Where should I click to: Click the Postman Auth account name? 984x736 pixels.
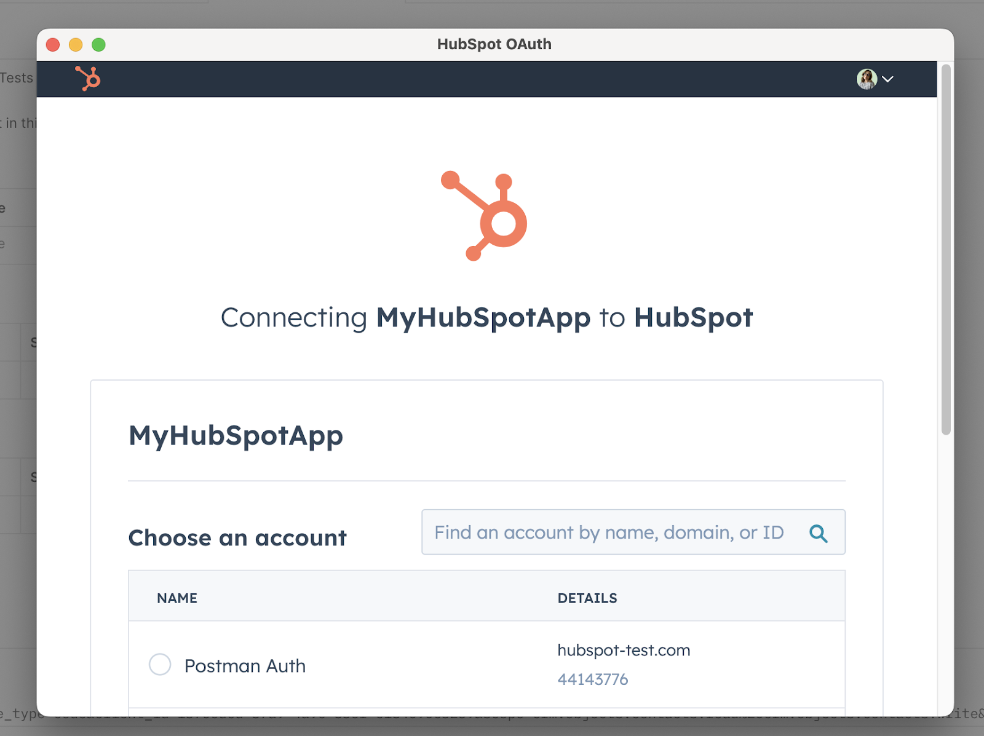click(x=245, y=666)
